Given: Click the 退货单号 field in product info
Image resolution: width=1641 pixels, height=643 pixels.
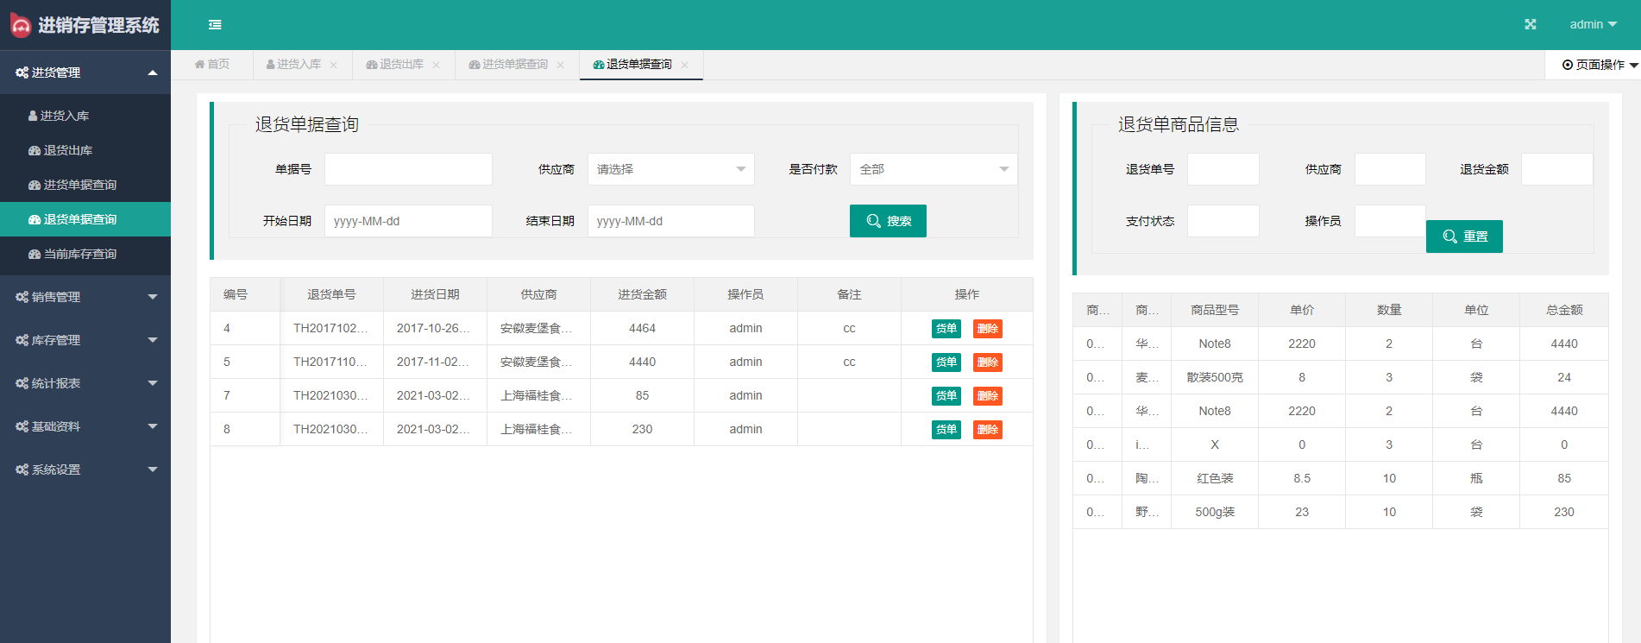Looking at the screenshot, I should pos(1223,169).
